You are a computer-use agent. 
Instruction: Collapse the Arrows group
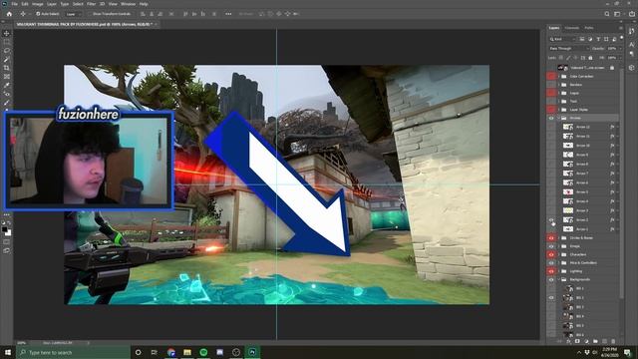point(558,118)
